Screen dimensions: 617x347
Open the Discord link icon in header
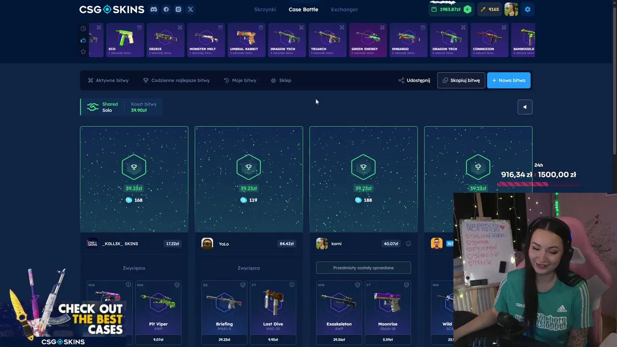click(153, 9)
